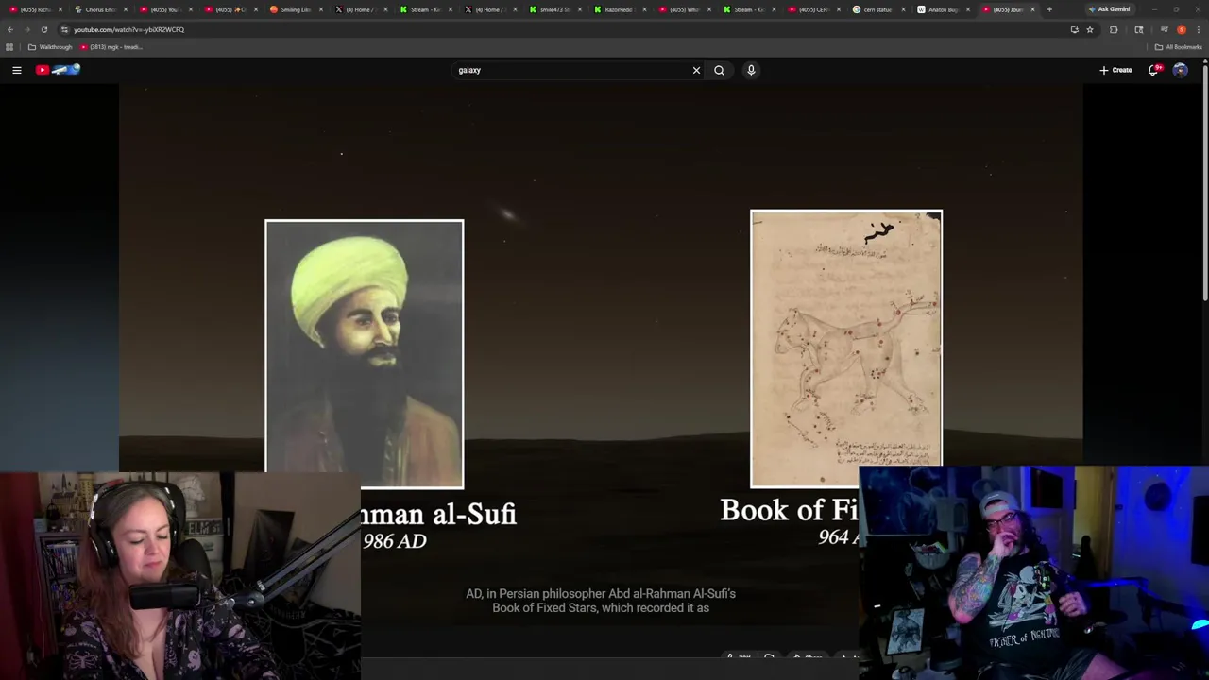Click the al-Sufi portrait in the video
Viewport: 1209px width, 680px height.
(x=365, y=354)
